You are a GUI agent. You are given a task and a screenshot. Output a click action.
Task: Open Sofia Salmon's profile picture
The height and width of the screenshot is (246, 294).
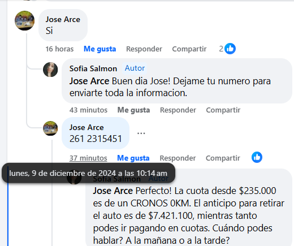[x=50, y=70]
